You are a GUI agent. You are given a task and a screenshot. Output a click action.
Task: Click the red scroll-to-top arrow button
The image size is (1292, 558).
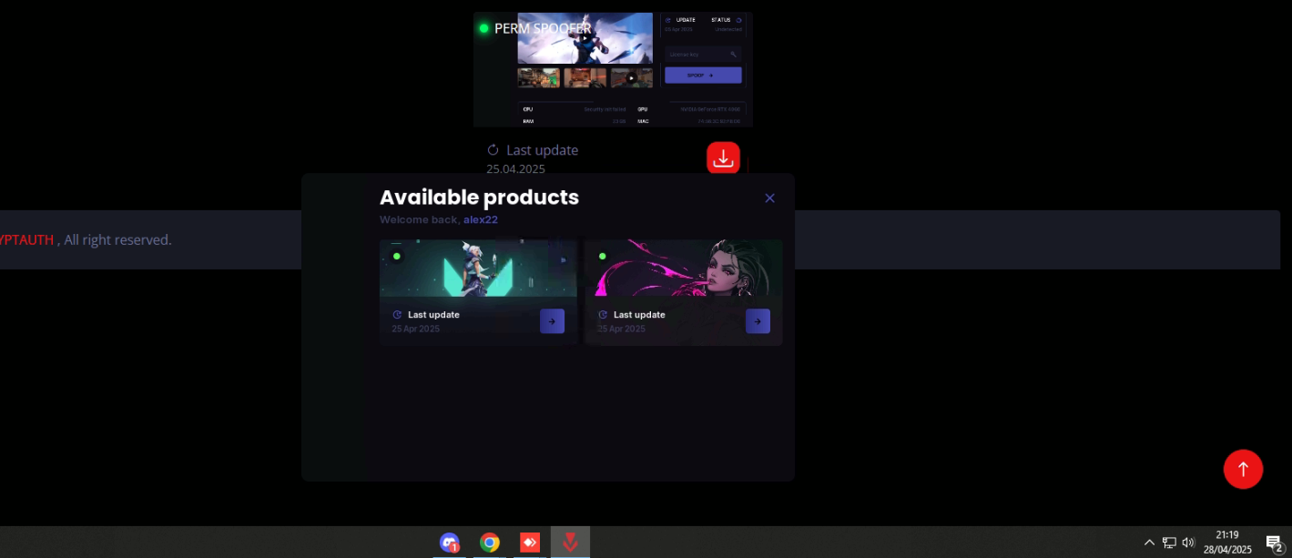click(x=1243, y=469)
